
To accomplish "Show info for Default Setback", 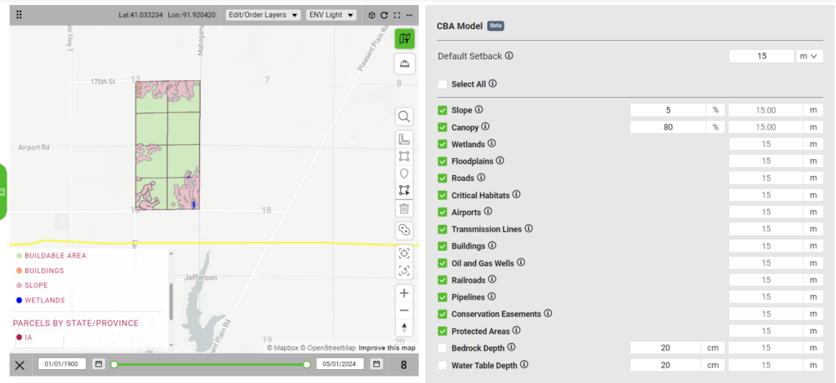I will tap(509, 55).
